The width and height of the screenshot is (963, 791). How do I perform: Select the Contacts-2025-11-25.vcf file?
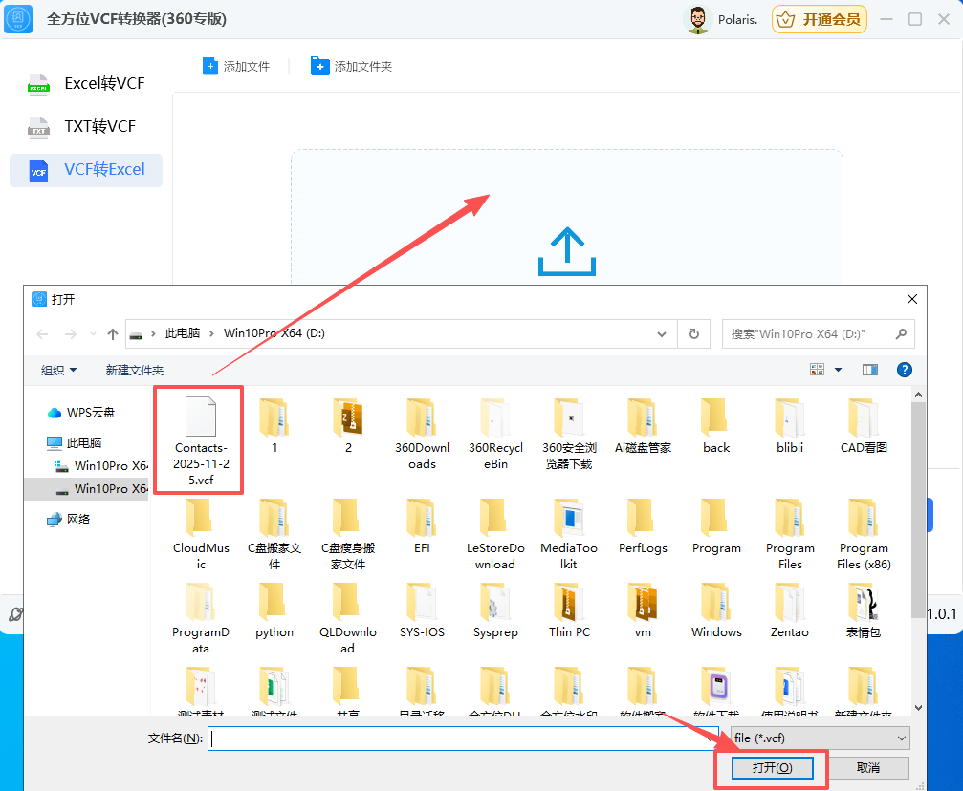pyautogui.click(x=201, y=438)
